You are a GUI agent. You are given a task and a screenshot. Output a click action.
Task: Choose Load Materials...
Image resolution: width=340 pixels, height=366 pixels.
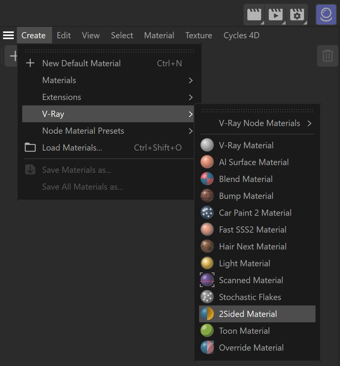(x=108, y=148)
